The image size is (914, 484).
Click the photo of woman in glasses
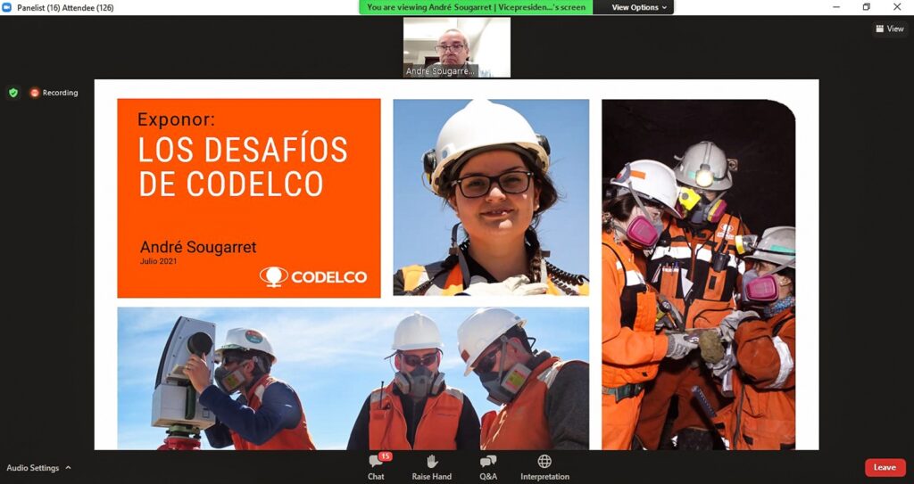tap(491, 197)
